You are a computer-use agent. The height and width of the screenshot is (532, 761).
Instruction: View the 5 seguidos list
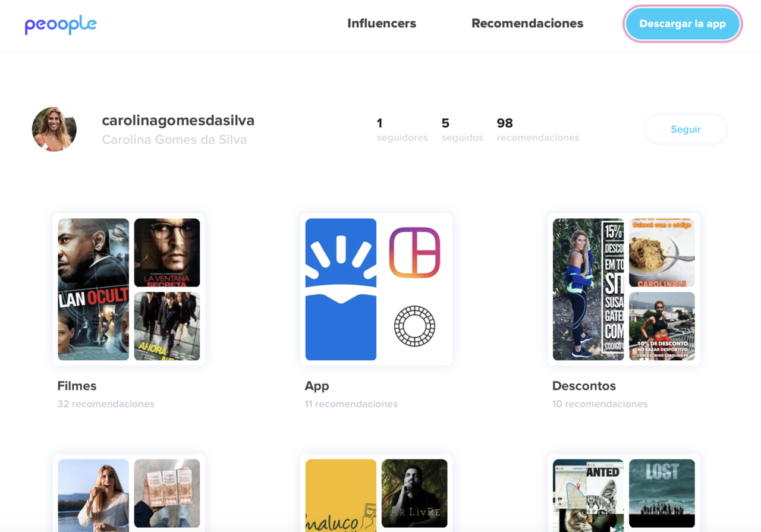[462, 130]
